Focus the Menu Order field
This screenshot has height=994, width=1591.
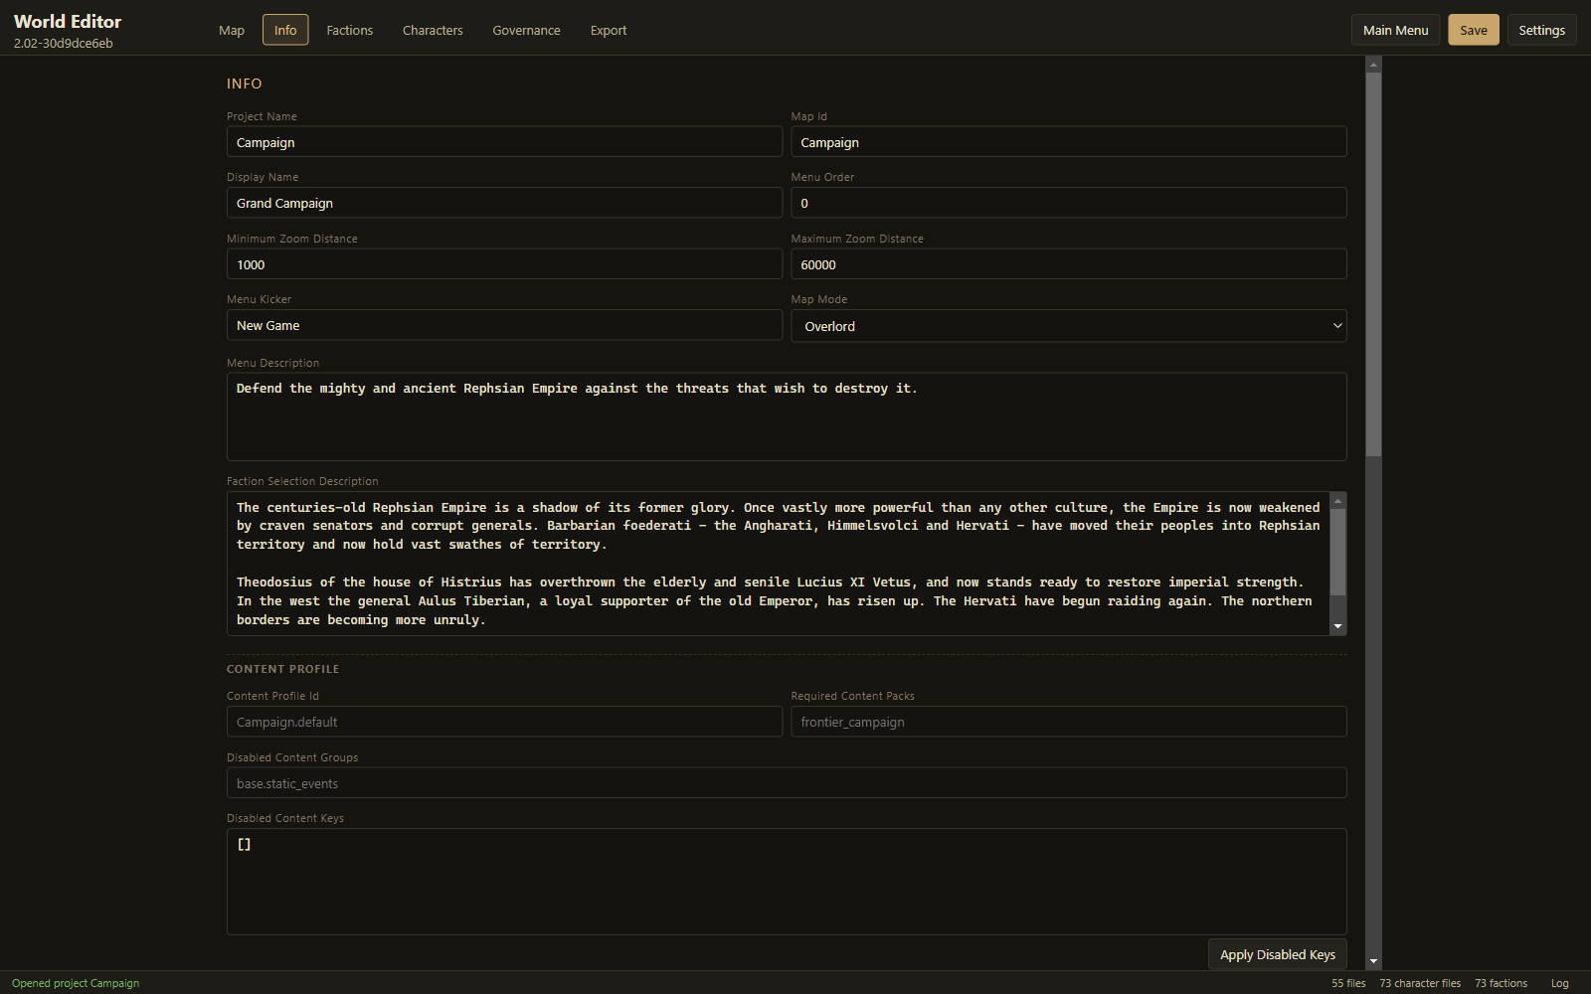pyautogui.click(x=1069, y=203)
